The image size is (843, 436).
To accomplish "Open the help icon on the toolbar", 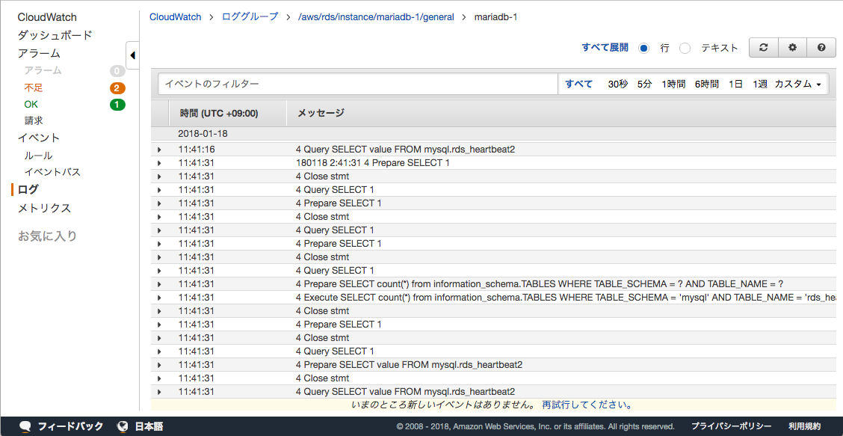I will click(821, 47).
